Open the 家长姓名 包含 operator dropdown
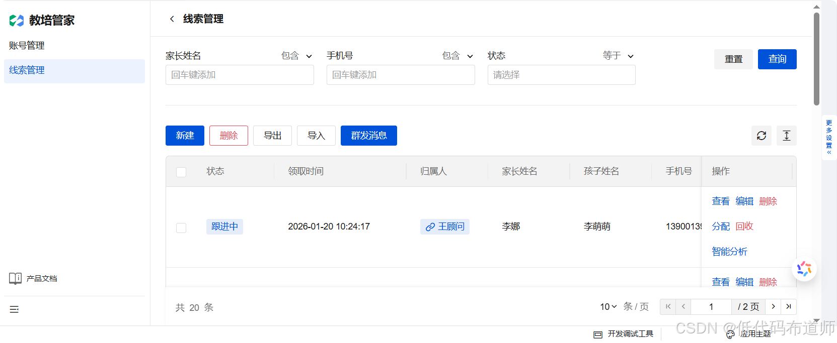Viewport: 837px width, 343px height. (297, 56)
